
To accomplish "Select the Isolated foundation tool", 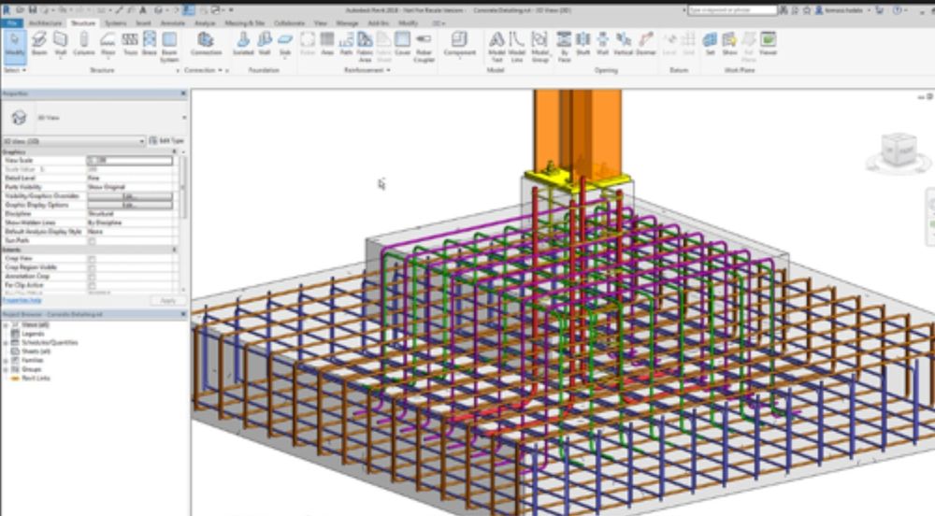I will (x=243, y=45).
